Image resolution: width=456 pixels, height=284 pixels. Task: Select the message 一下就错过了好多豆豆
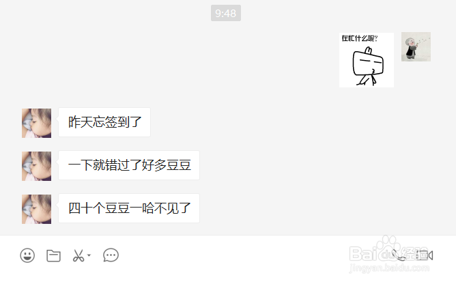(129, 165)
